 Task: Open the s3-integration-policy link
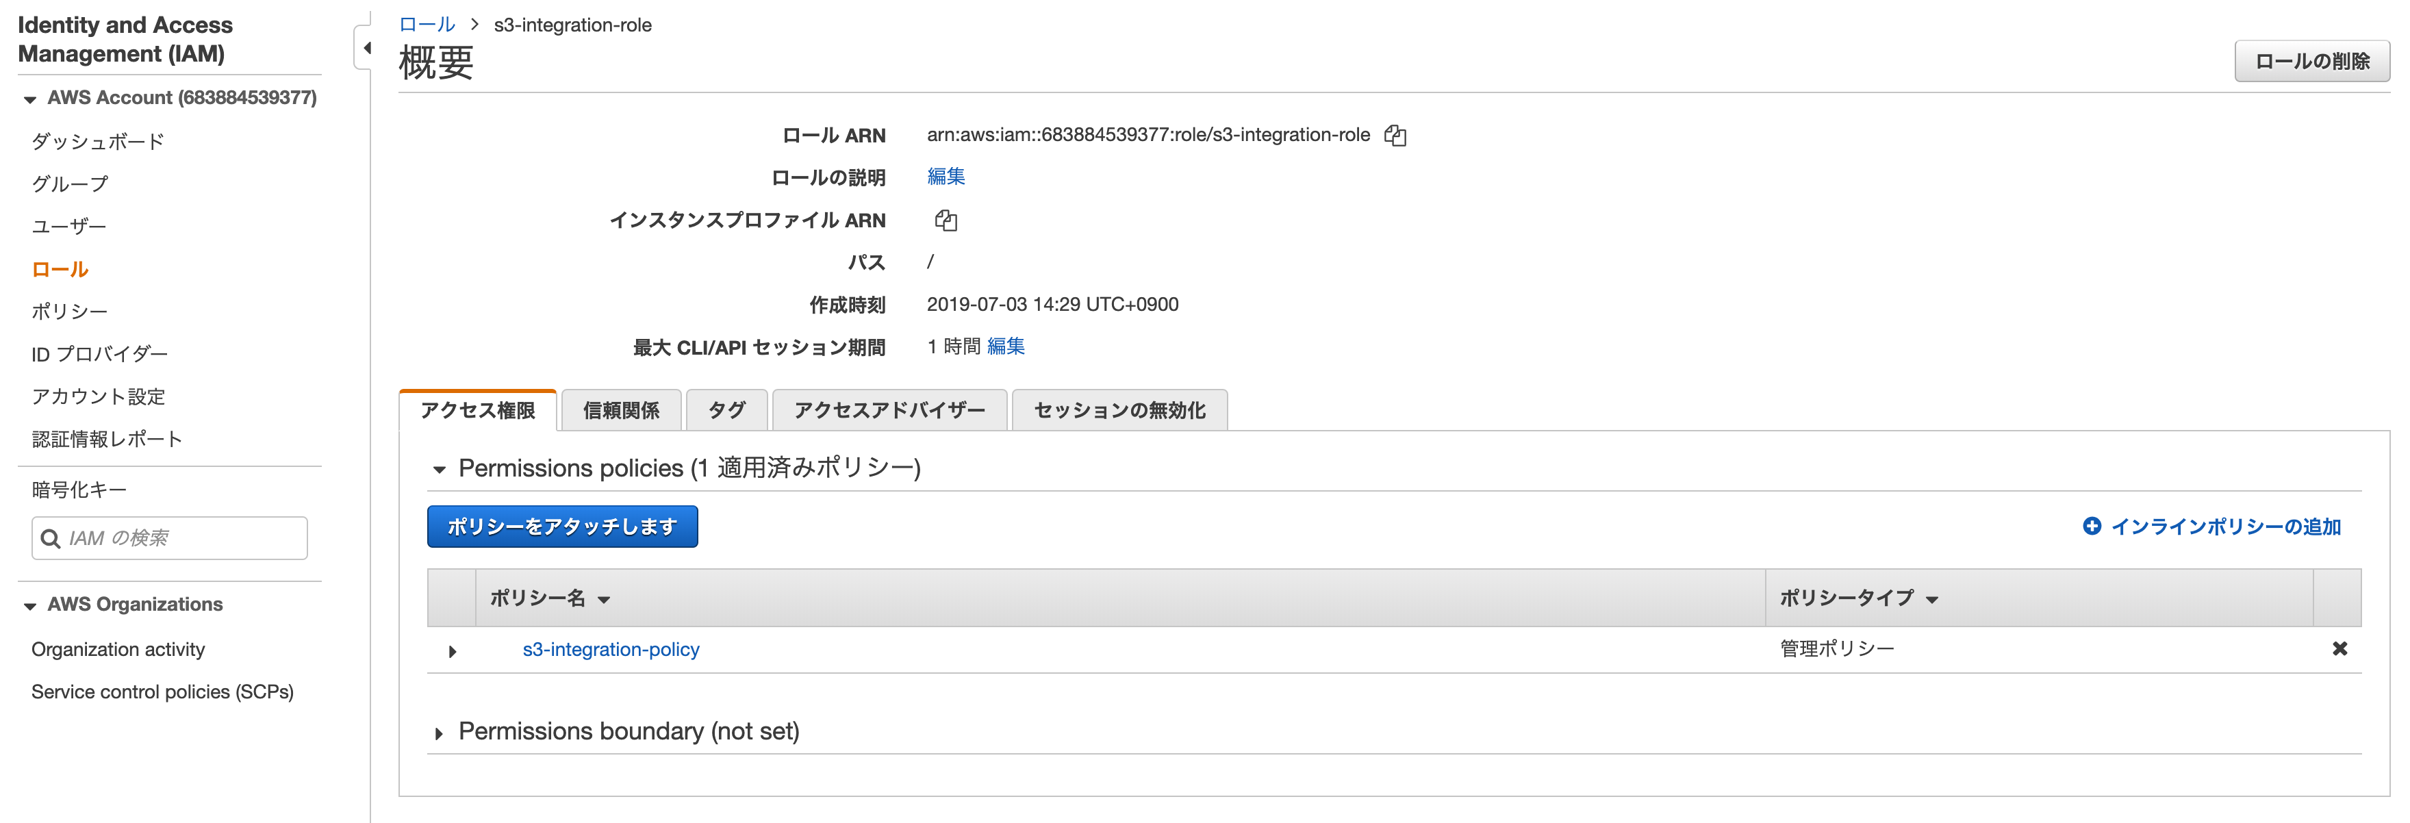point(610,649)
